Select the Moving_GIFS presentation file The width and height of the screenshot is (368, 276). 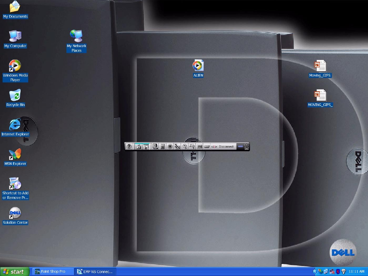[320, 69]
